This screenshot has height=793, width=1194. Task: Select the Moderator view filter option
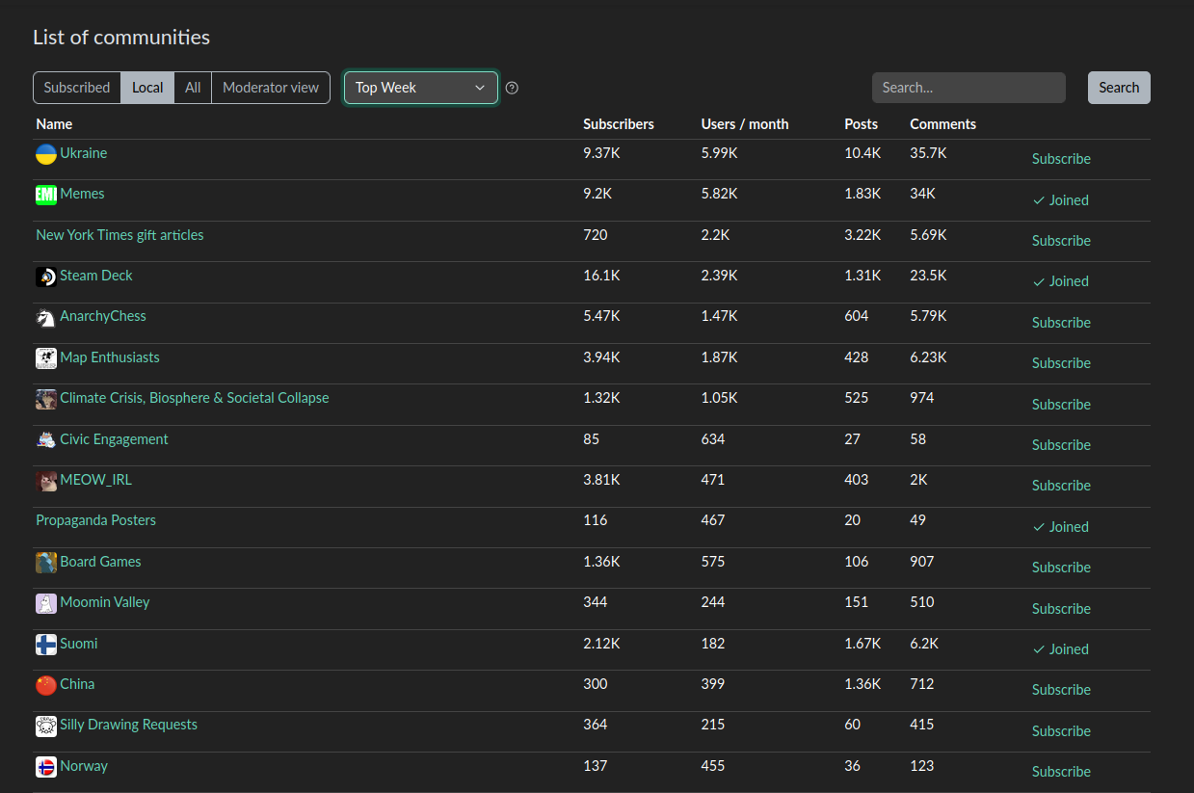(x=271, y=88)
